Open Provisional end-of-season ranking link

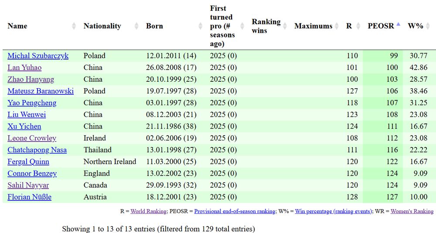(x=235, y=211)
